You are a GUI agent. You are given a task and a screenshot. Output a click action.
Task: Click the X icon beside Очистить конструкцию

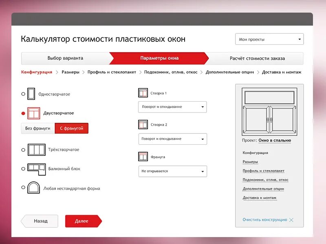291,220
